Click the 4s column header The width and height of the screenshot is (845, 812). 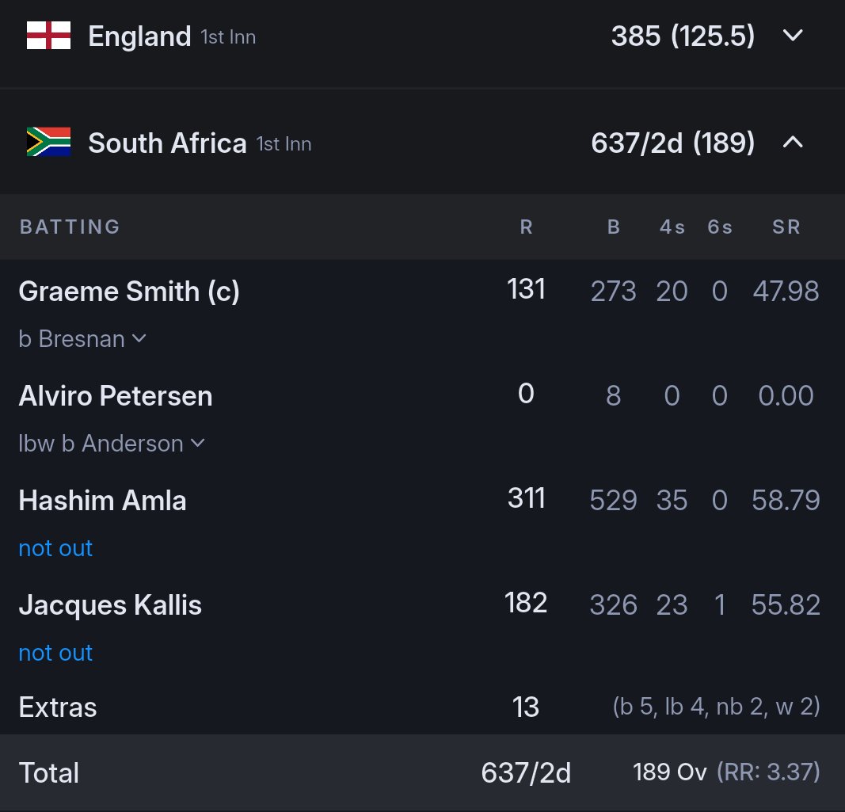click(672, 227)
